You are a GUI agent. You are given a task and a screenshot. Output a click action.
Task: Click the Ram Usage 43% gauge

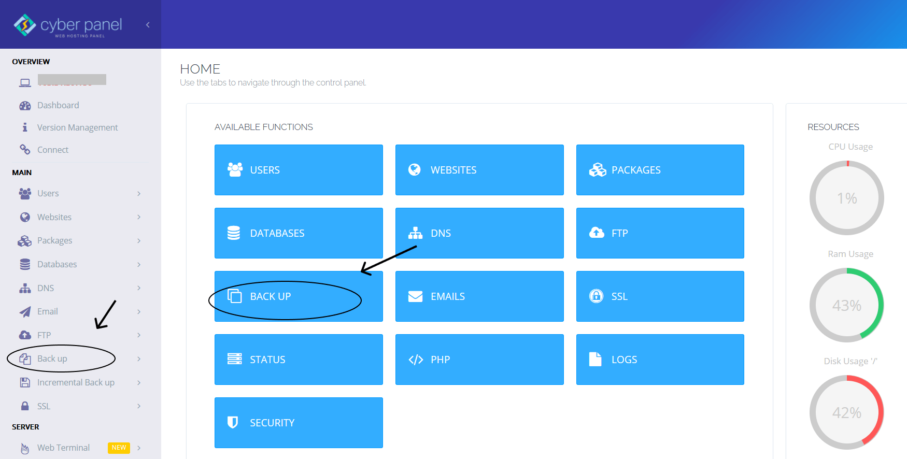[847, 305]
